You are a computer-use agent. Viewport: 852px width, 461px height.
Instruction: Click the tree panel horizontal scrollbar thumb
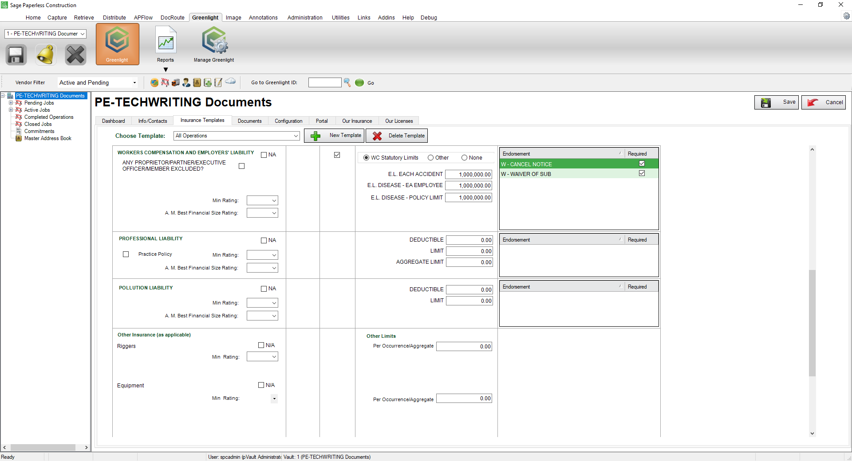pos(43,448)
